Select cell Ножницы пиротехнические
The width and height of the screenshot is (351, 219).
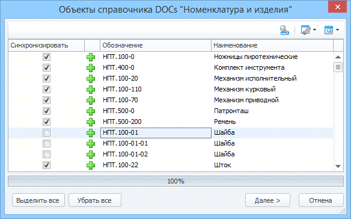[272, 57]
